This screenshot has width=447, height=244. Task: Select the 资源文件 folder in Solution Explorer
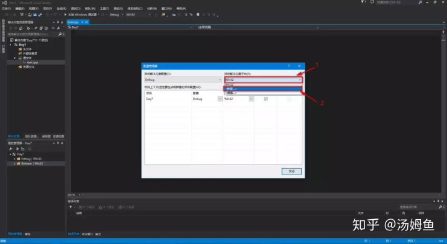pos(29,66)
